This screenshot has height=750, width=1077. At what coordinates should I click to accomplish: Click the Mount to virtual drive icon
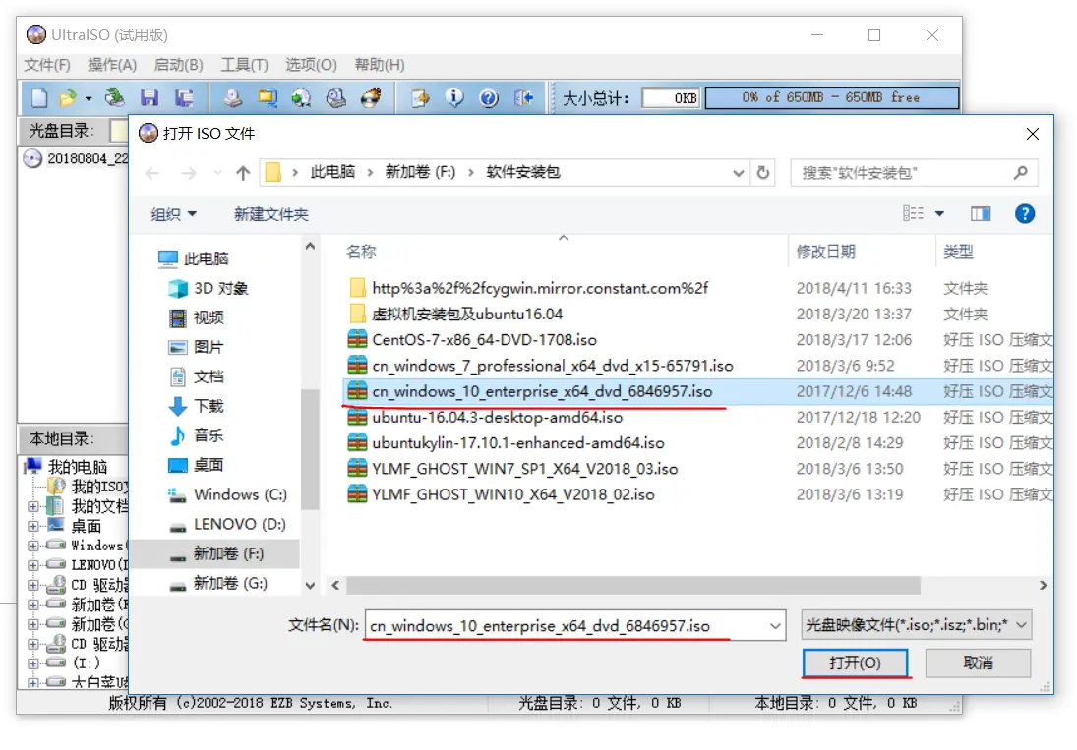(x=335, y=98)
